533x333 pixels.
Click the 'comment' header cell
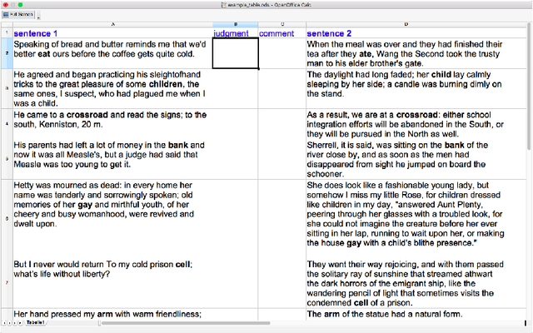(x=281, y=33)
